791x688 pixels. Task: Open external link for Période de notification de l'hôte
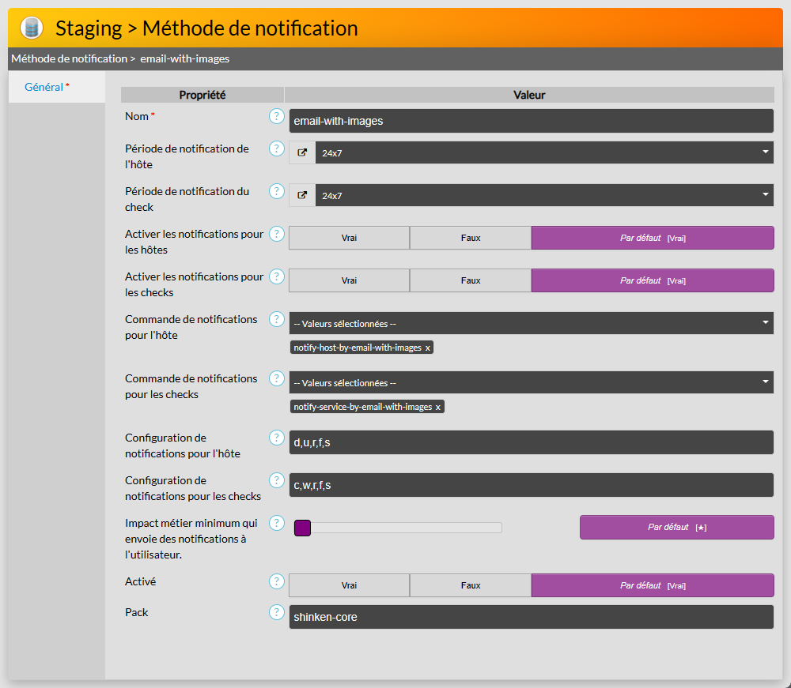302,152
